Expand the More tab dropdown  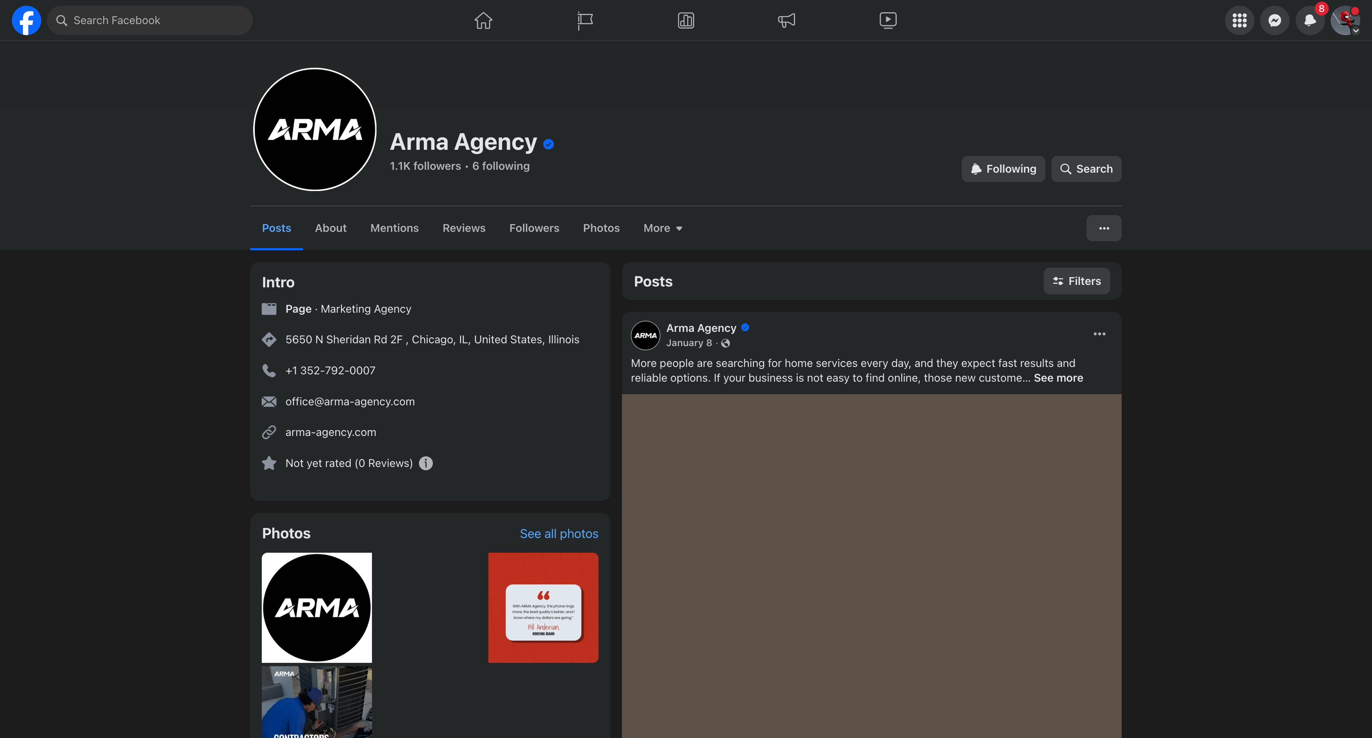(663, 228)
